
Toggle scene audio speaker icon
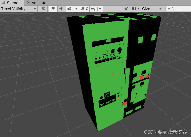pos(61,9)
